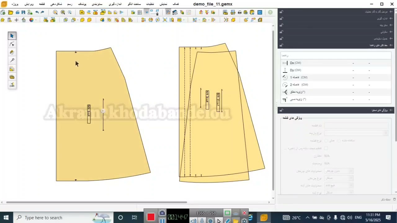Open the قطعه menu
The height and width of the screenshot is (223, 397).
[x=42, y=4]
